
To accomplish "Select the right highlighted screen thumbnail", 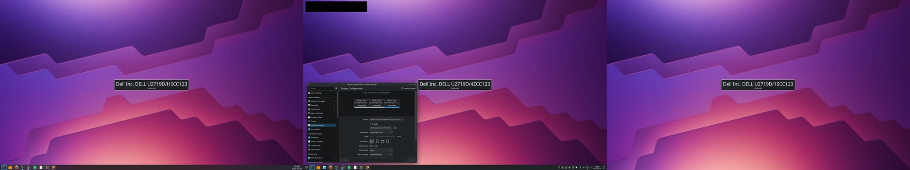I will tap(392, 103).
